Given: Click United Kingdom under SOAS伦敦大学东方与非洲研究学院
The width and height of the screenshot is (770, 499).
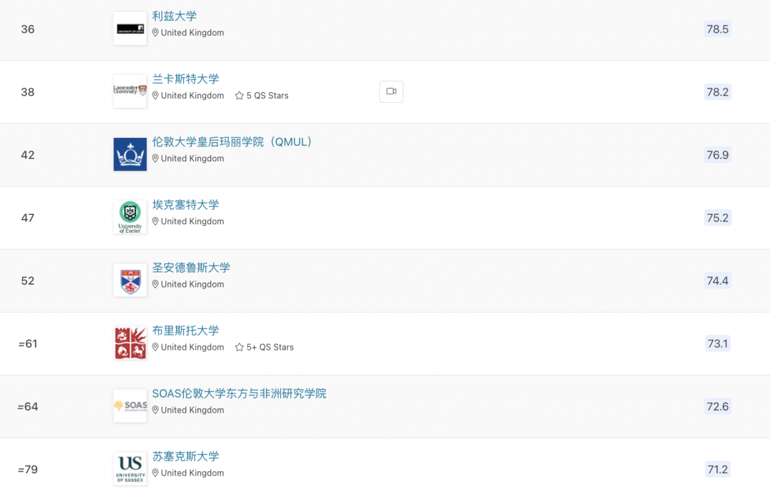Looking at the screenshot, I should 192,410.
